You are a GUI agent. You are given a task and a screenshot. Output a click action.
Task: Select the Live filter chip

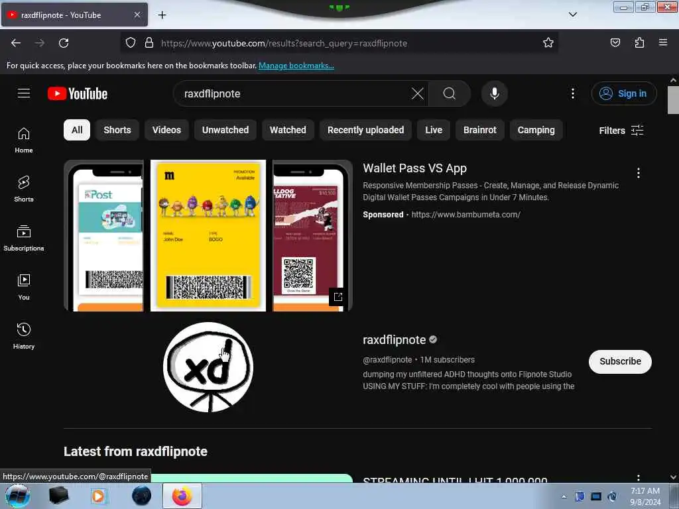tap(434, 130)
